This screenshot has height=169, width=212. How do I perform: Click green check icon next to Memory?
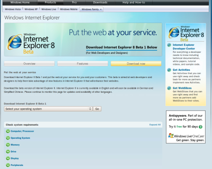[8, 145]
